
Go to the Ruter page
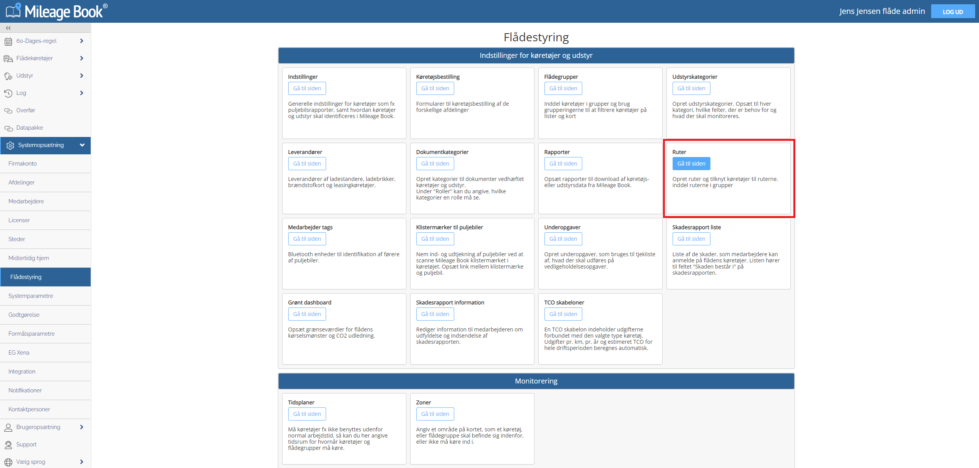691,164
